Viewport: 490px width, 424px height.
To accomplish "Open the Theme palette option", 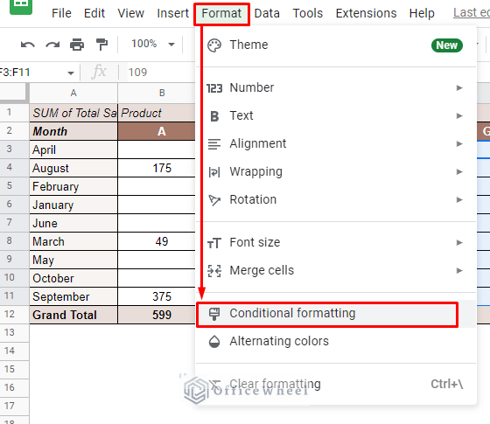I will point(336,45).
